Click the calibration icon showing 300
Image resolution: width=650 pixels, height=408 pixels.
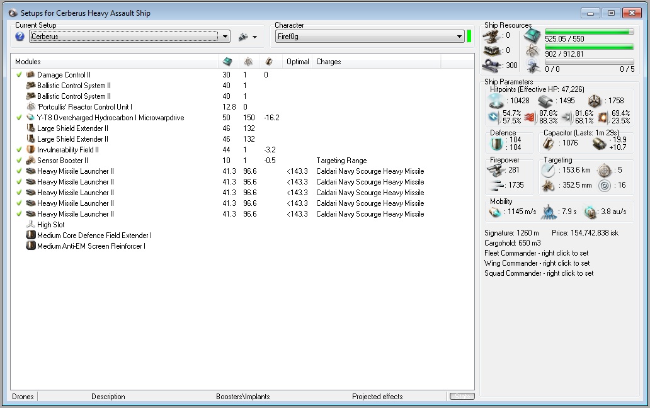493,65
